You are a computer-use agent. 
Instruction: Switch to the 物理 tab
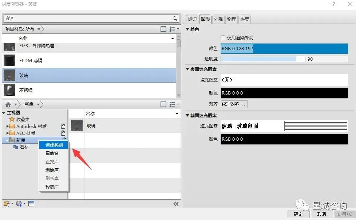[x=231, y=19]
